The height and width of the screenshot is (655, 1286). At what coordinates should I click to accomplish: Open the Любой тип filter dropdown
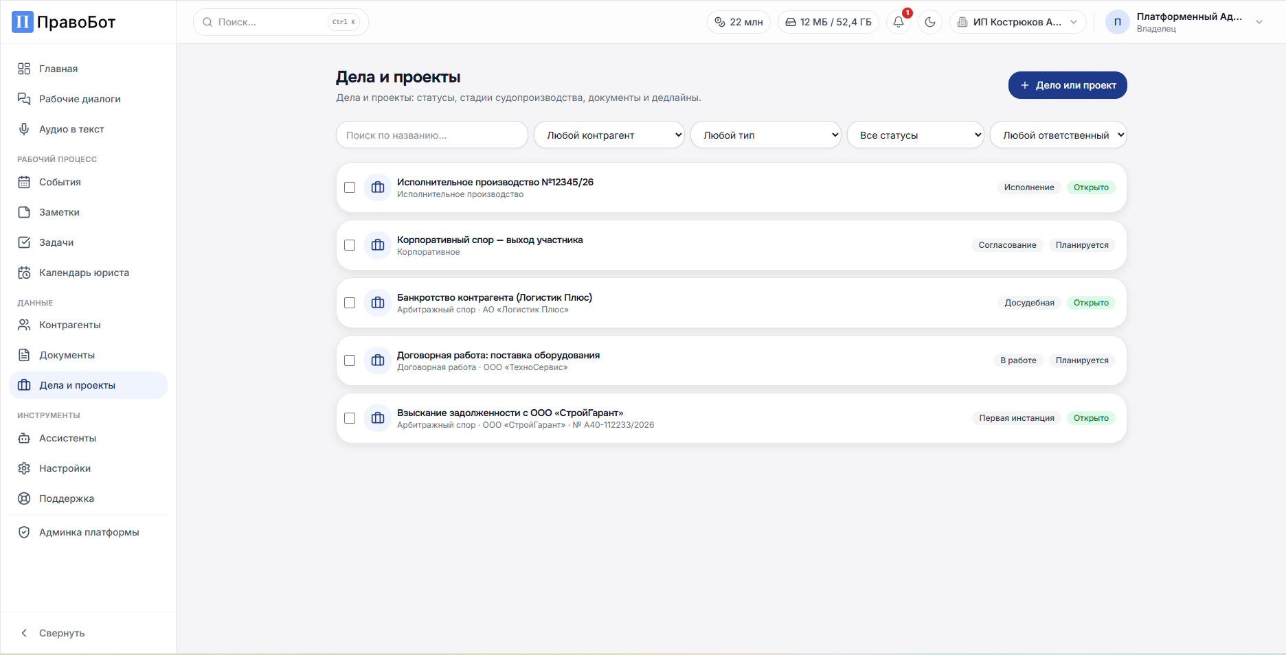(766, 135)
